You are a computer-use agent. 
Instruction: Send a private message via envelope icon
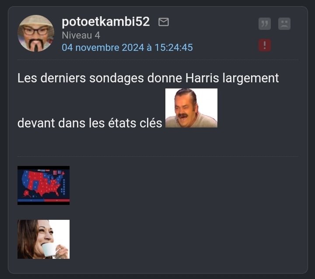(164, 22)
